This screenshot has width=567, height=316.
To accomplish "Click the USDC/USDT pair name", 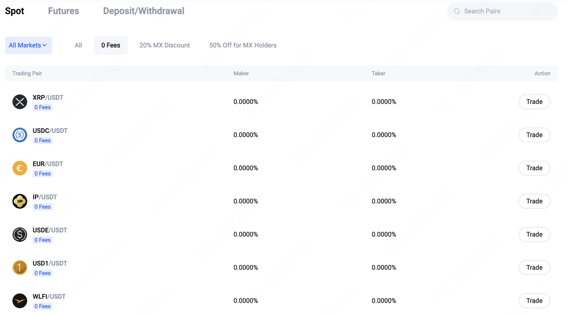I will click(50, 131).
